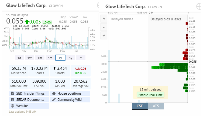Click the red 0.065 ask depth bar

coord(186,56)
